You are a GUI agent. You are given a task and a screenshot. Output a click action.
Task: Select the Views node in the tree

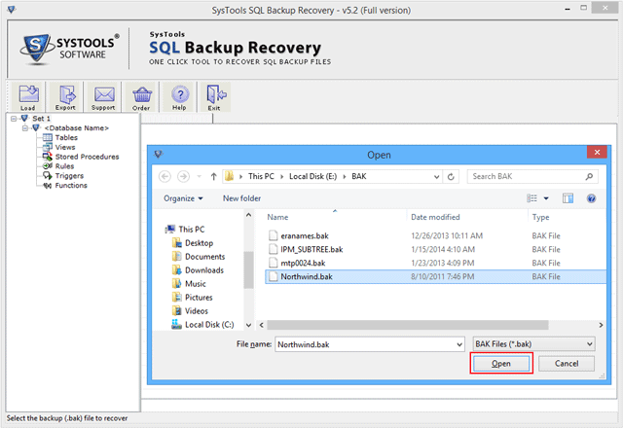(65, 147)
